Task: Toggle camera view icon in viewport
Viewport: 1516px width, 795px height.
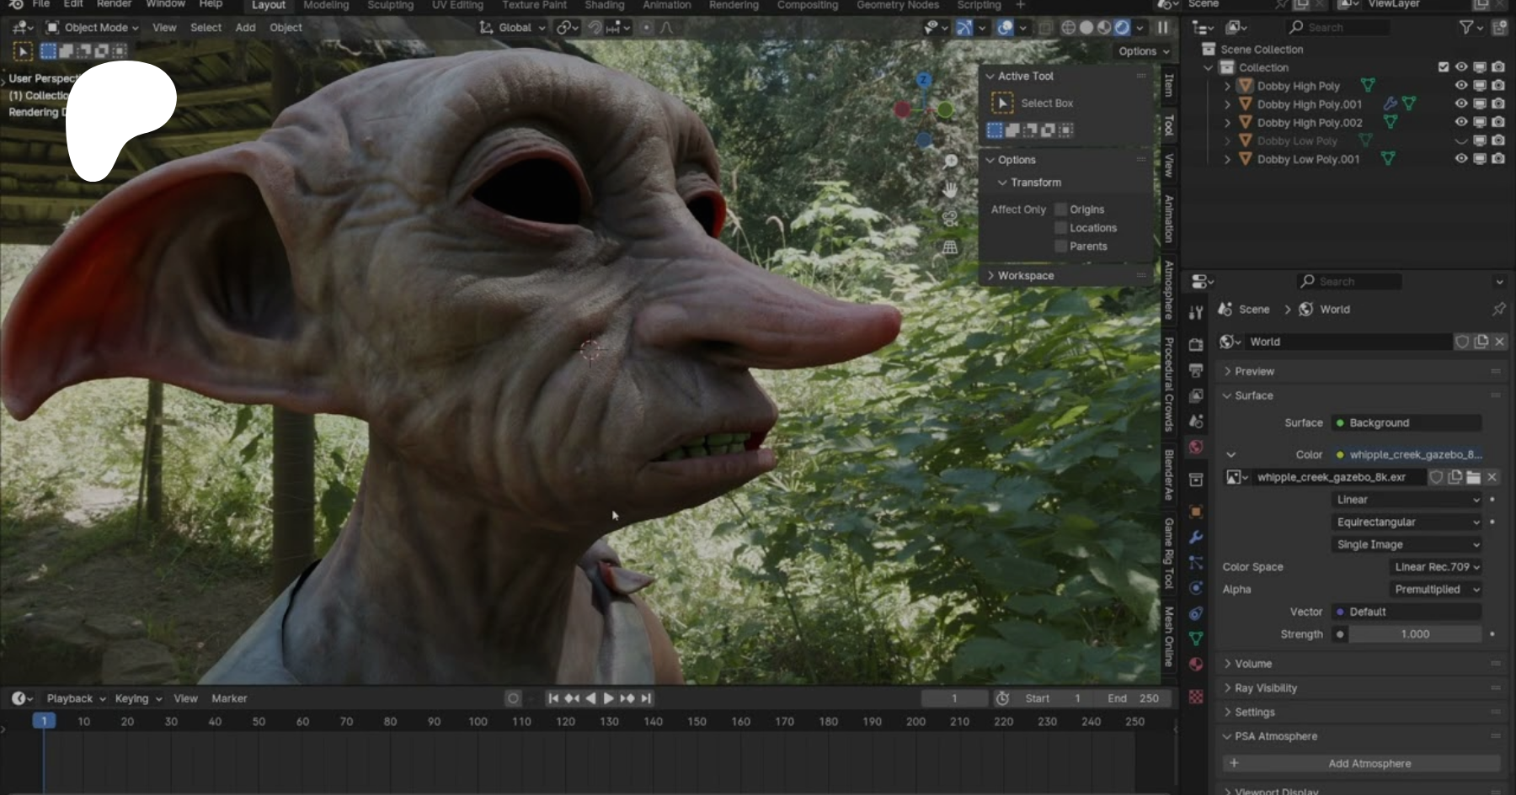Action: [950, 219]
